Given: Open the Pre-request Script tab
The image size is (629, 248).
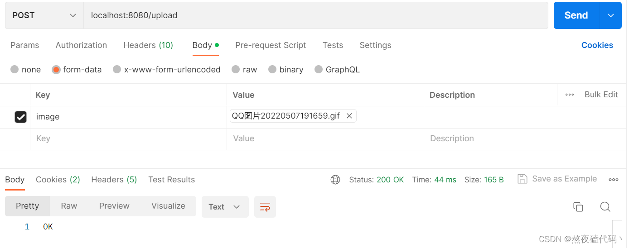Looking at the screenshot, I should [271, 45].
